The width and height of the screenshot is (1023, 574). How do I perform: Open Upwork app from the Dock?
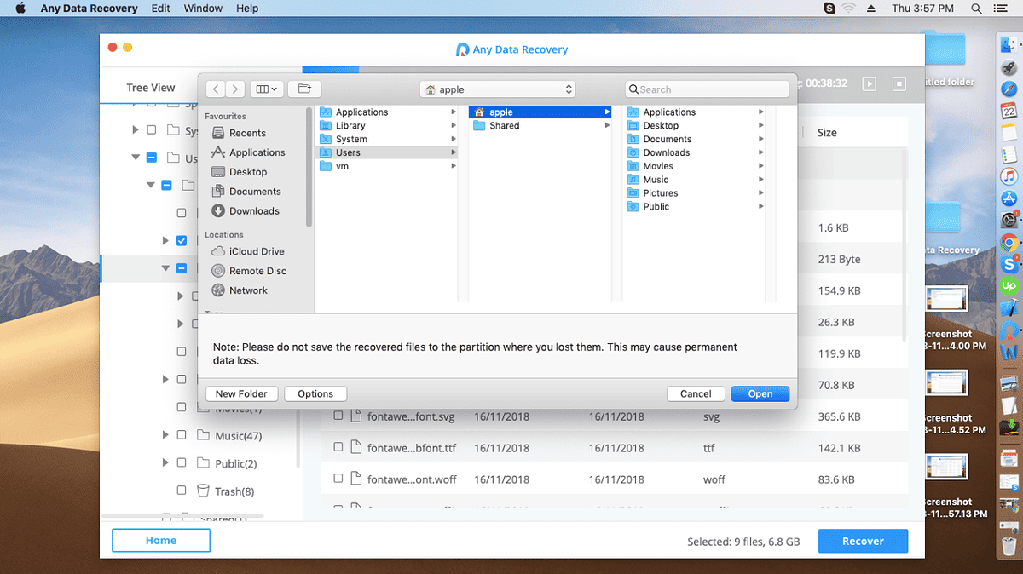point(1009,287)
